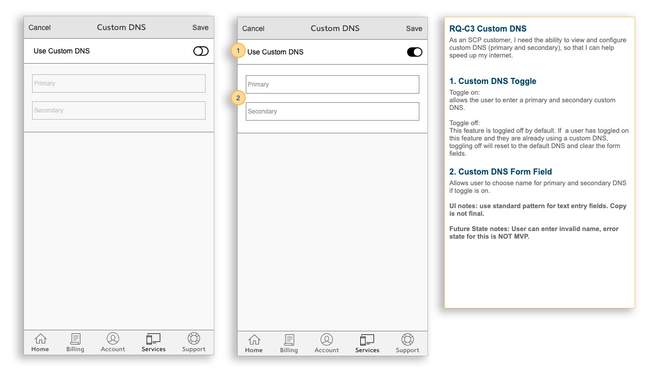Open Billing from the left screen's bottom bar

click(x=75, y=342)
